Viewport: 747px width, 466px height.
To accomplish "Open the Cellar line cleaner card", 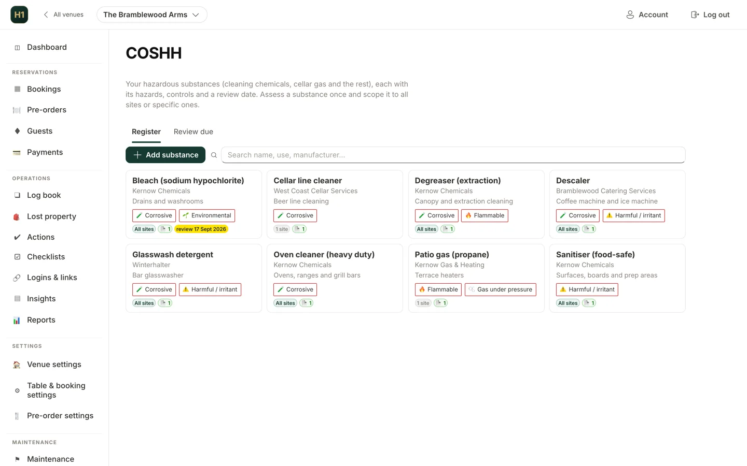I will click(335, 205).
